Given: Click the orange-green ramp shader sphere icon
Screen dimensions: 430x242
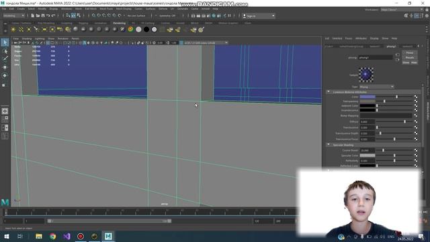Looking at the screenshot, I should coord(130,30).
